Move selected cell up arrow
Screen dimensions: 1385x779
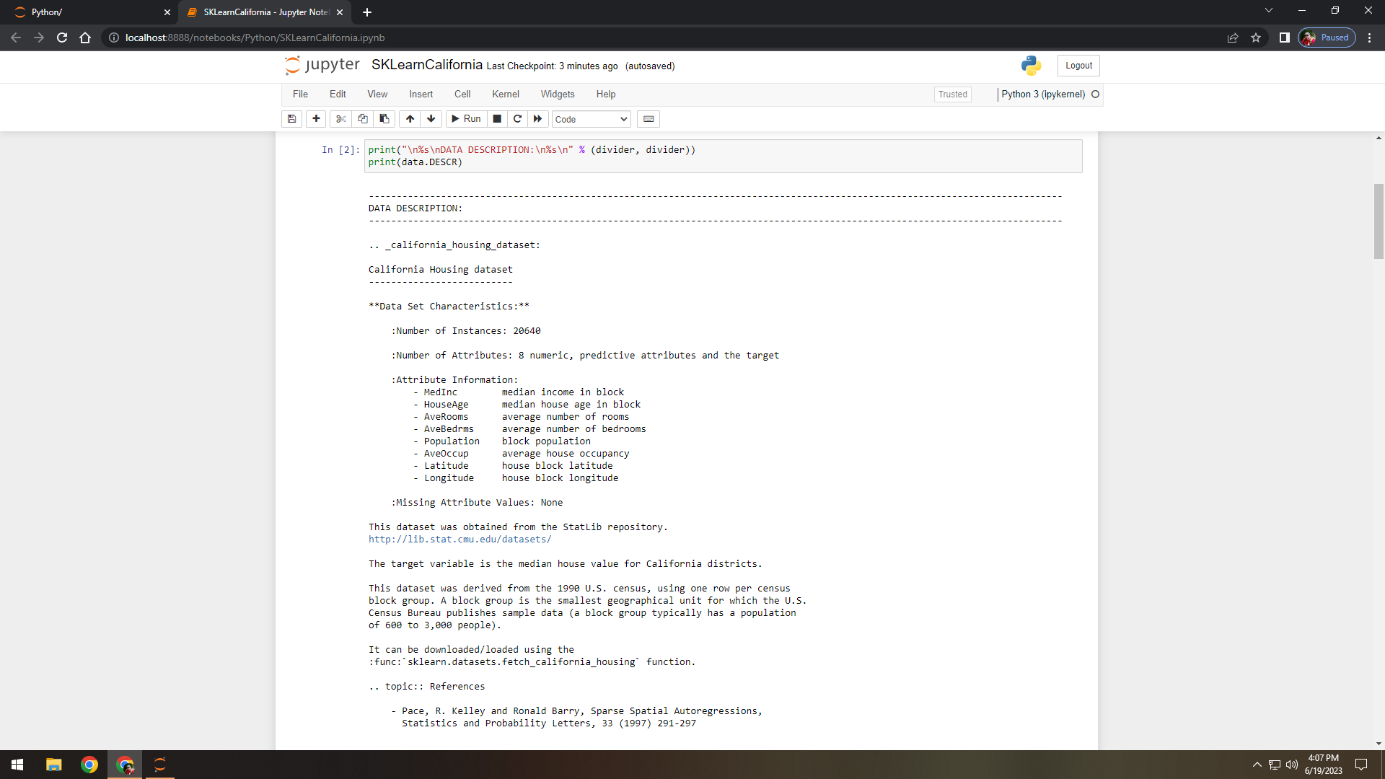pyautogui.click(x=410, y=119)
